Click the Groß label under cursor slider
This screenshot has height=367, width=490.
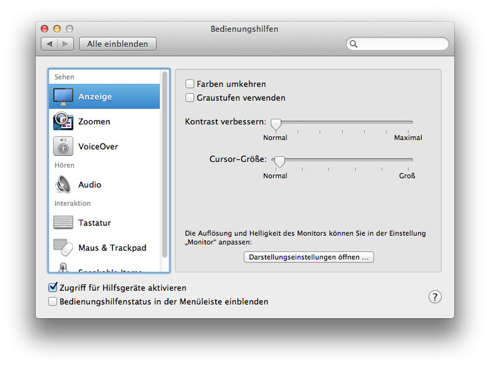[407, 175]
